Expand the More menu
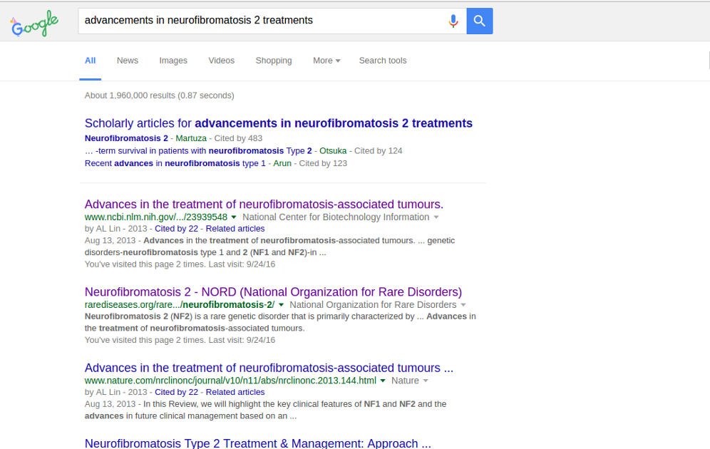 (x=326, y=61)
